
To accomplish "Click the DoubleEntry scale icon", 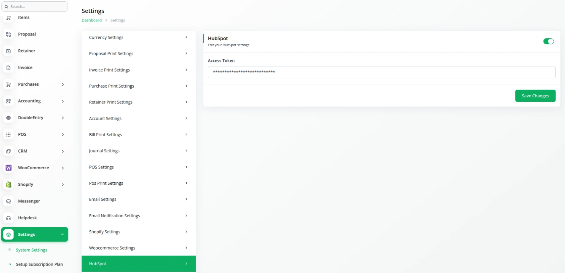I will [8, 118].
